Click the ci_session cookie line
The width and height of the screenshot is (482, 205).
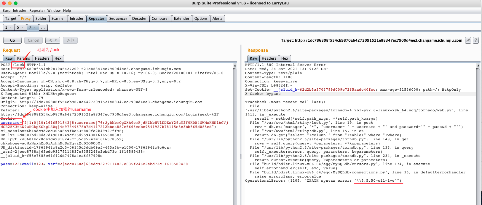click(x=62, y=131)
